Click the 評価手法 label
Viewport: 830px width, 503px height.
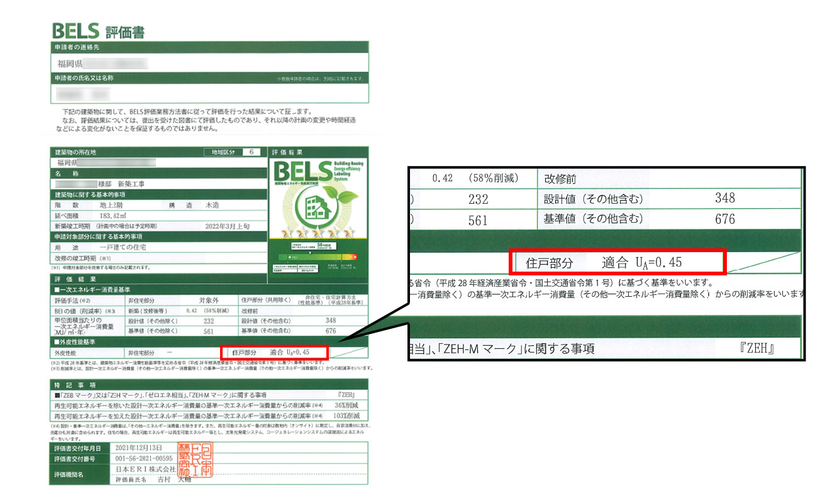point(74,301)
